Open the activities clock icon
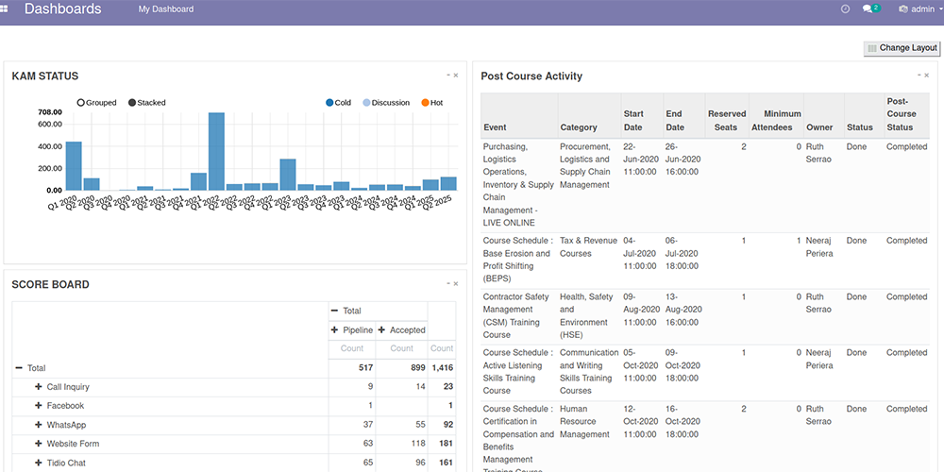 click(x=845, y=8)
